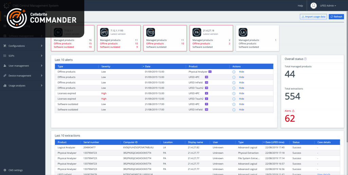The image size is (348, 175).
Task: Click the total managed products value 44
Action: click(290, 74)
